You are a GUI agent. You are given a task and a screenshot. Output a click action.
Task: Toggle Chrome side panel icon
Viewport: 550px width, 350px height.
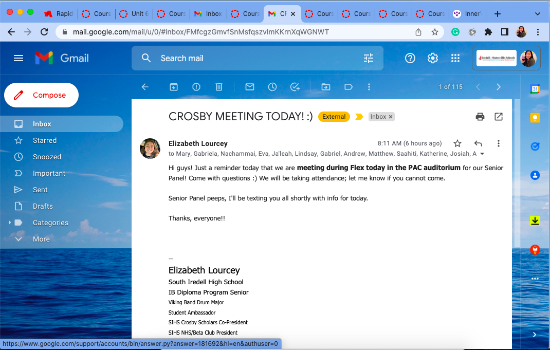coord(504,32)
